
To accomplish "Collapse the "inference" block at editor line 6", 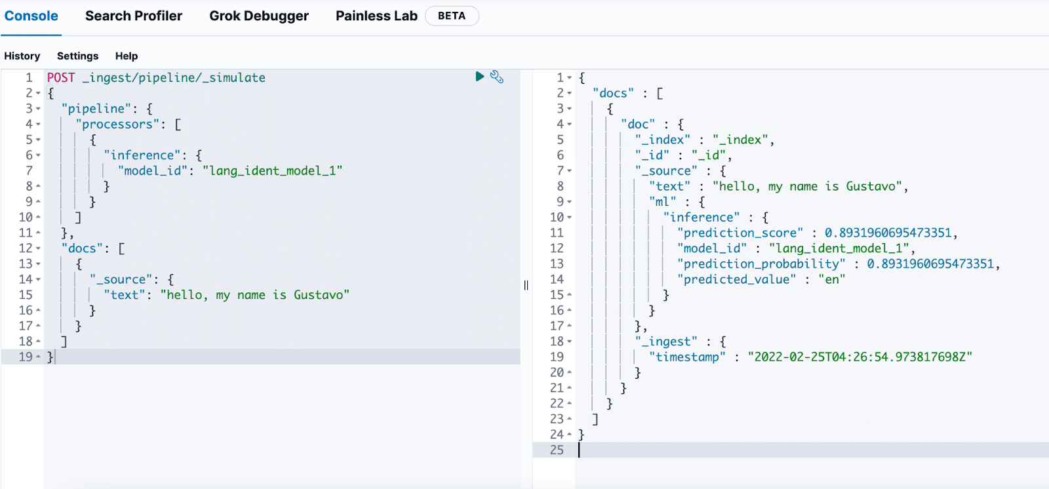I will [x=39, y=155].
